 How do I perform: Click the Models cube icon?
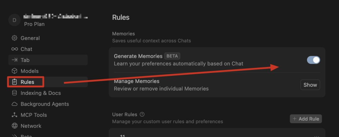[14, 71]
